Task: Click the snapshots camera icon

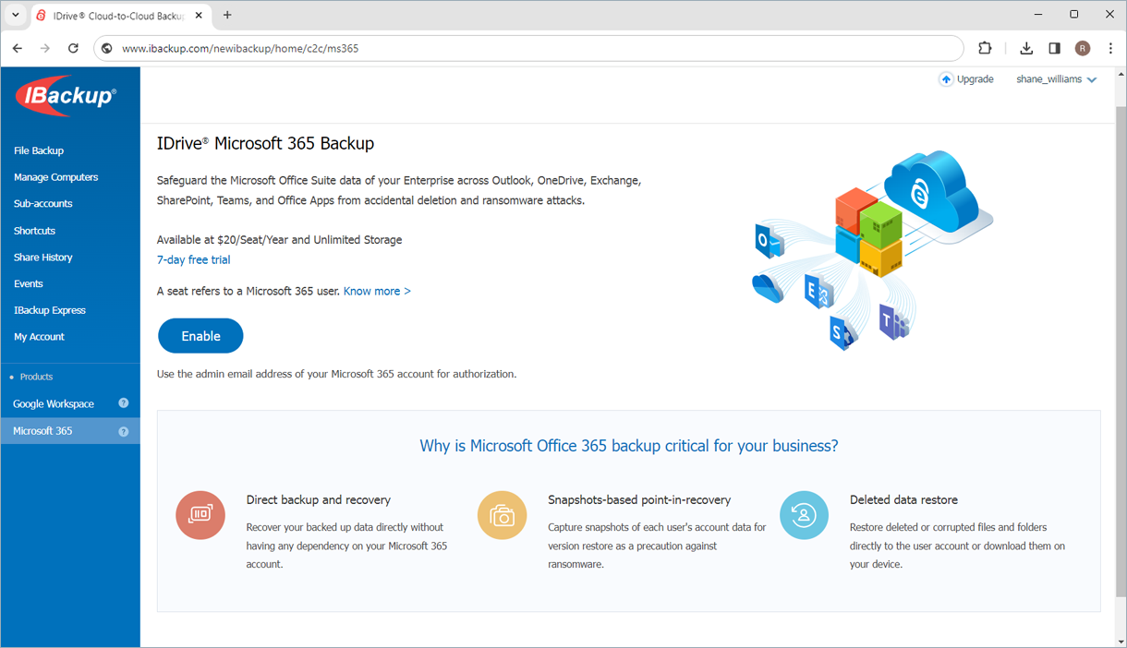Action: (502, 515)
